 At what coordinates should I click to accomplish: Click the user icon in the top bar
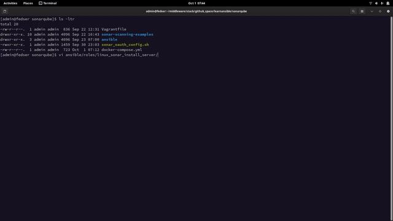387,3
